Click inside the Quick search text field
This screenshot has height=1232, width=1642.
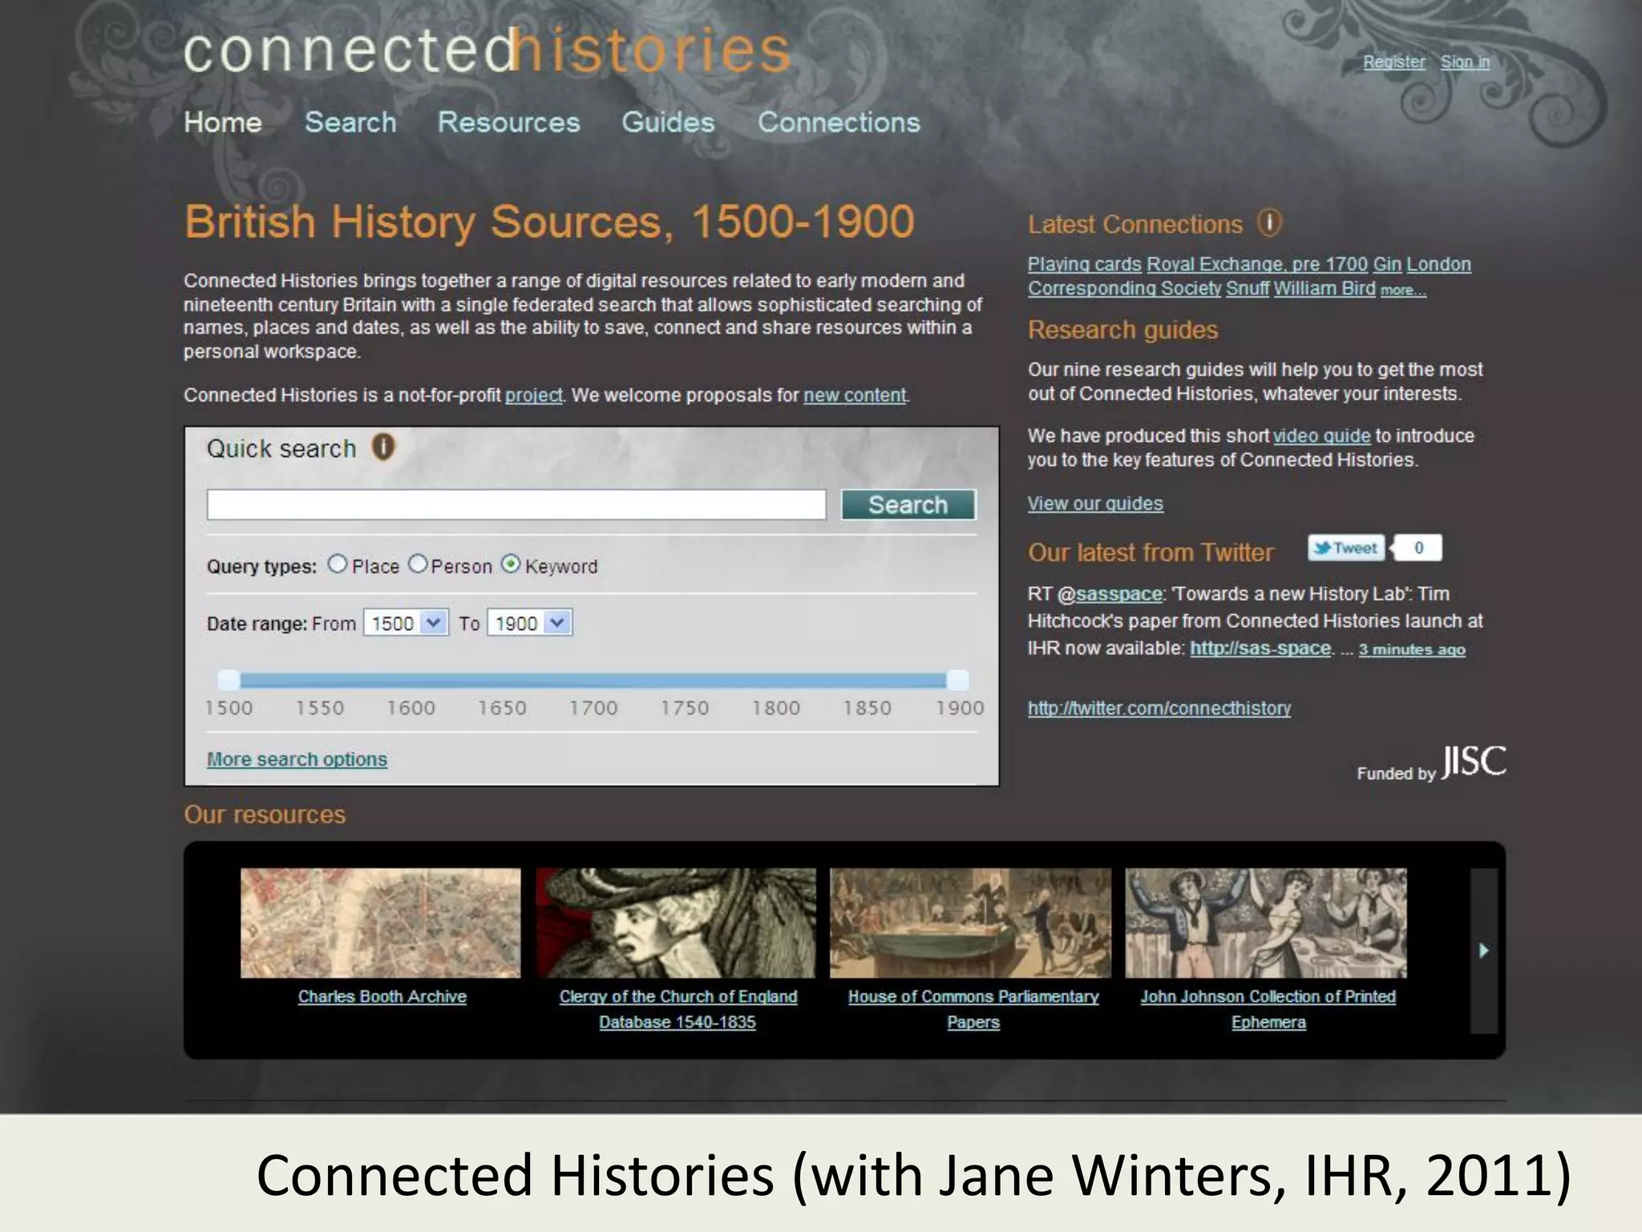[x=516, y=505]
